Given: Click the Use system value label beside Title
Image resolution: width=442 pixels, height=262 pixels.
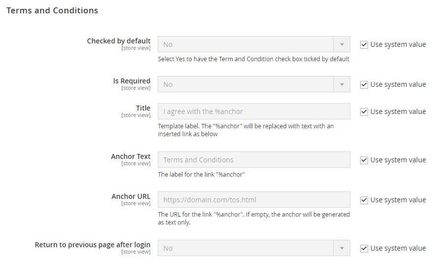Looking at the screenshot, I should pos(398,112).
